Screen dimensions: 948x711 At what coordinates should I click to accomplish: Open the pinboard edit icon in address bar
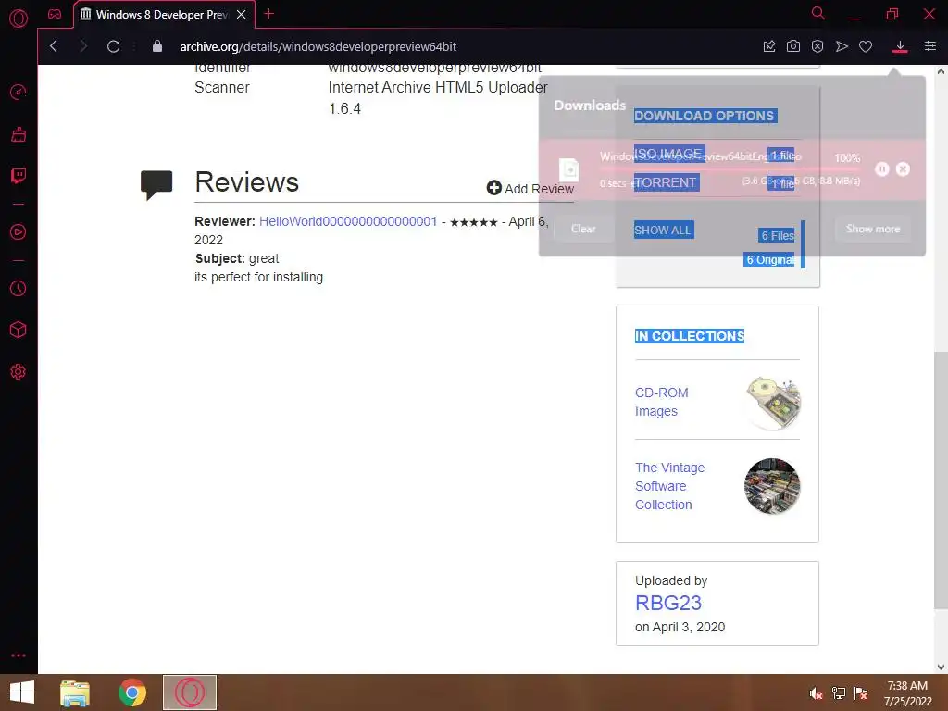769,46
